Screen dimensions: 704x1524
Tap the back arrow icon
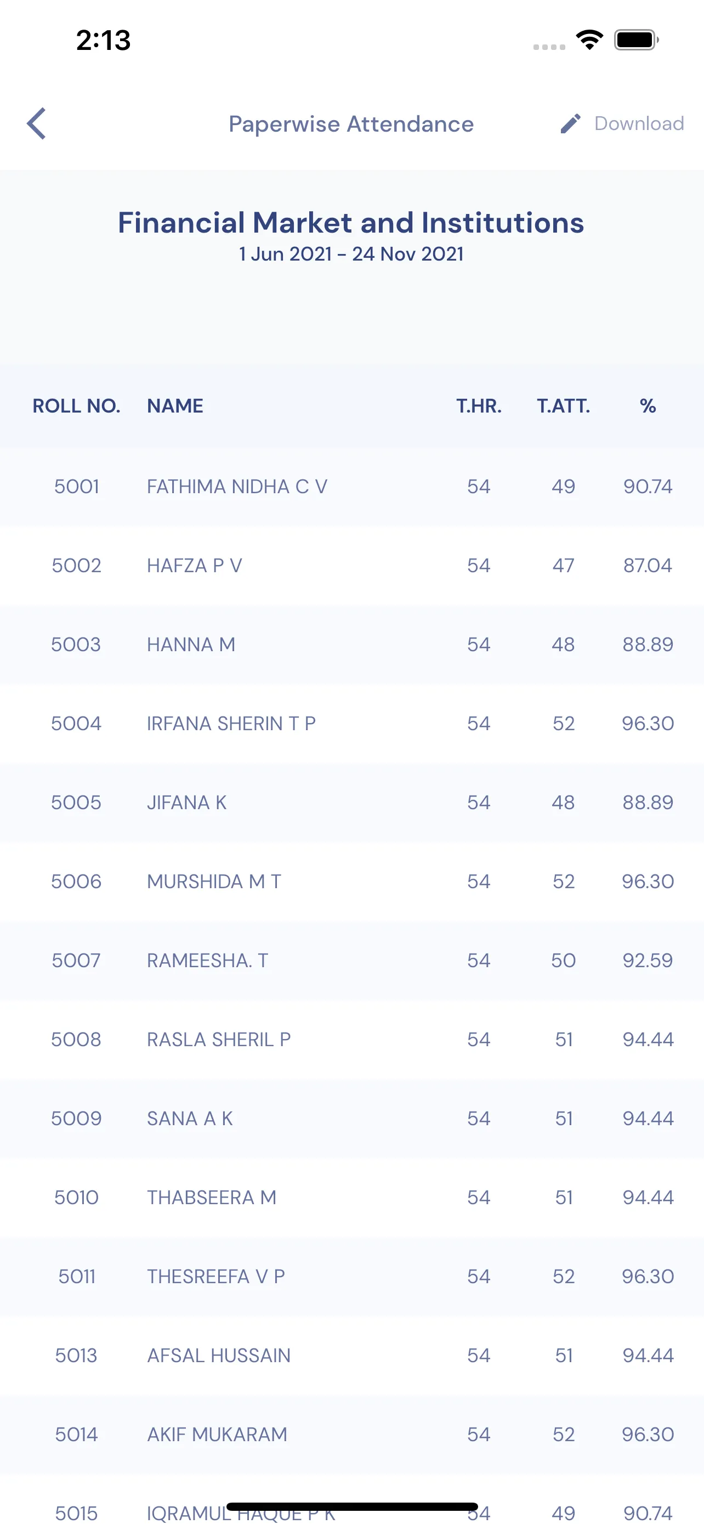point(36,123)
